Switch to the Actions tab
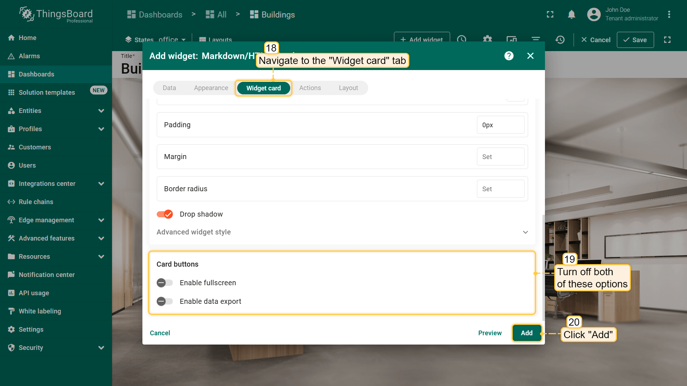 [310, 88]
